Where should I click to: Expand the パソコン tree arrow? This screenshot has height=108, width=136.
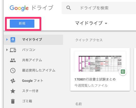[x=7, y=50]
